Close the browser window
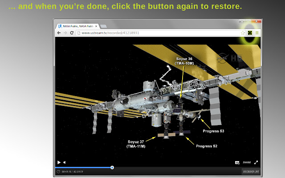 pyautogui.click(x=256, y=21)
